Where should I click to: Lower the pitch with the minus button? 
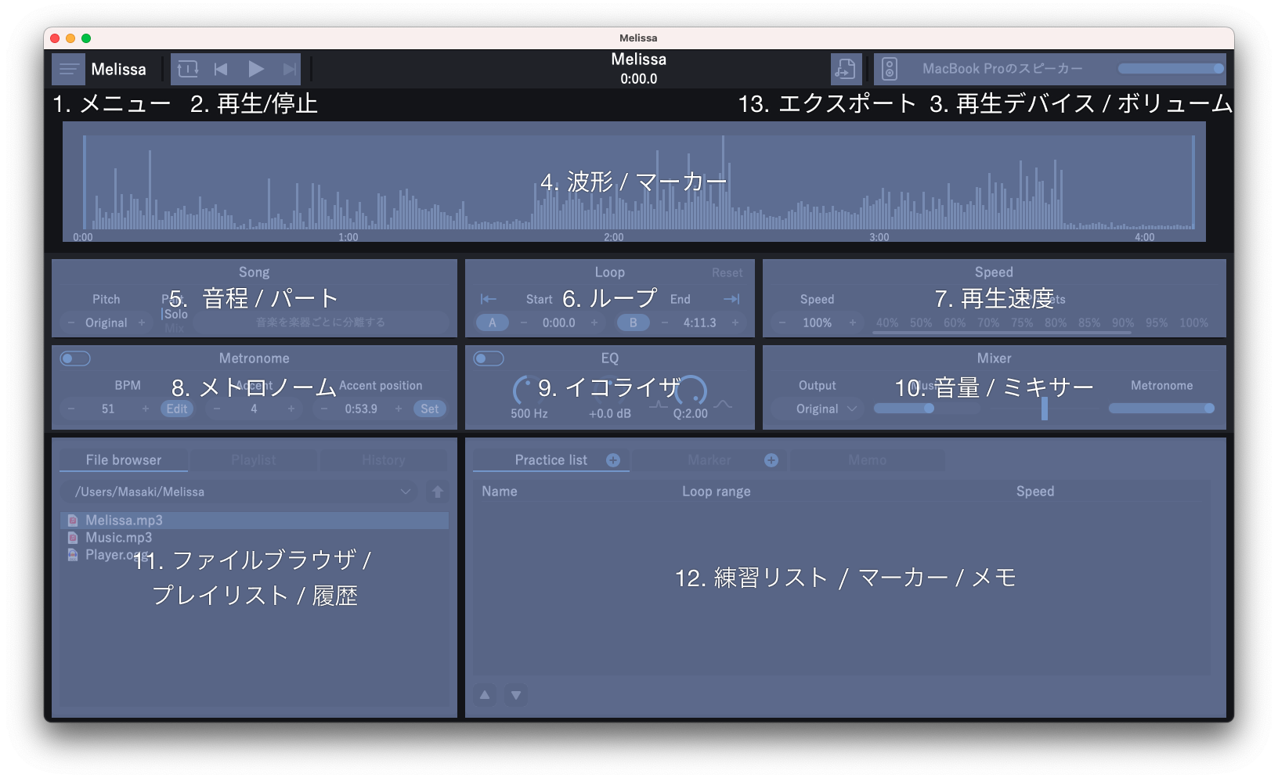coord(71,322)
